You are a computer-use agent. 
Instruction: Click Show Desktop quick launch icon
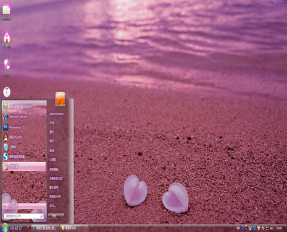(x=12, y=228)
